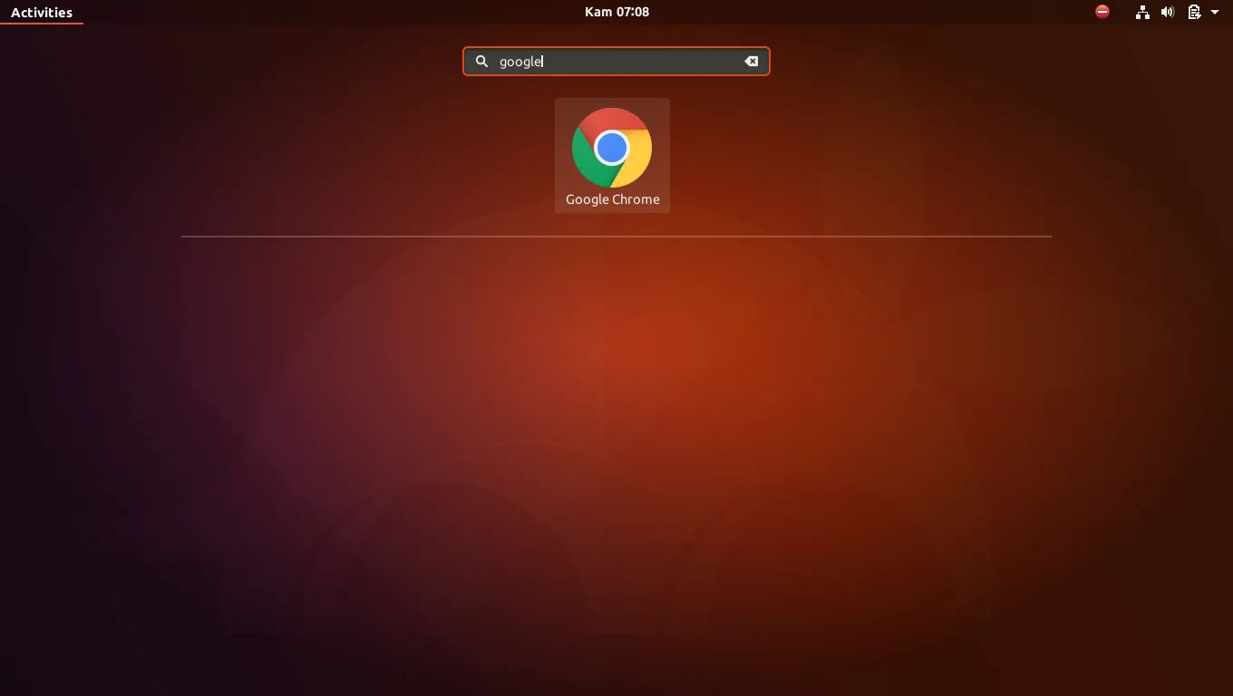Open the volume speaker icon
This screenshot has width=1233, height=696.
click(1168, 12)
